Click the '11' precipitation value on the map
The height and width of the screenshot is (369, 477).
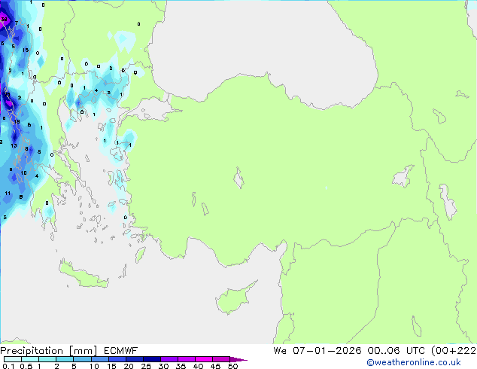8,193
